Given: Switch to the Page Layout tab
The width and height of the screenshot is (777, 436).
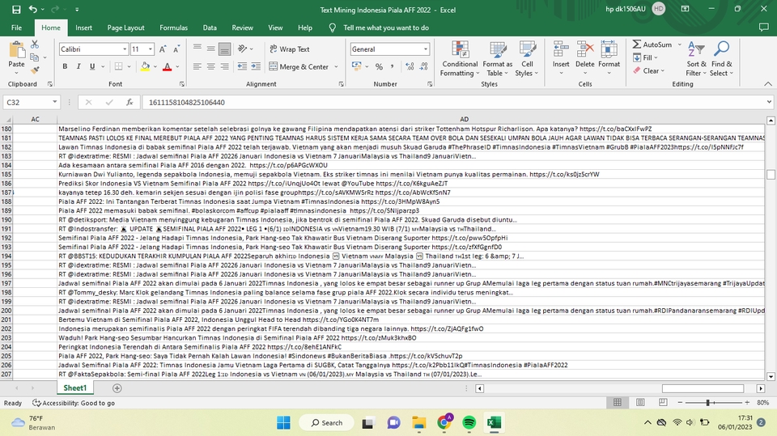Looking at the screenshot, I should coord(126,28).
